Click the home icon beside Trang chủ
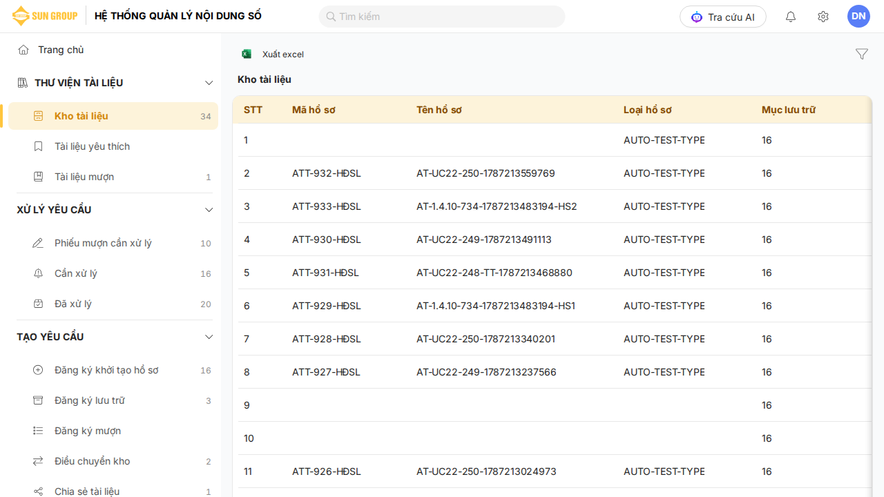The image size is (884, 497). click(23, 50)
